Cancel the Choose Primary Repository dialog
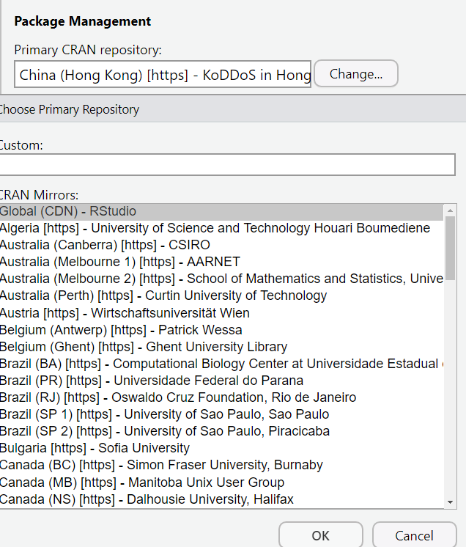The height and width of the screenshot is (547, 466). pos(415,535)
